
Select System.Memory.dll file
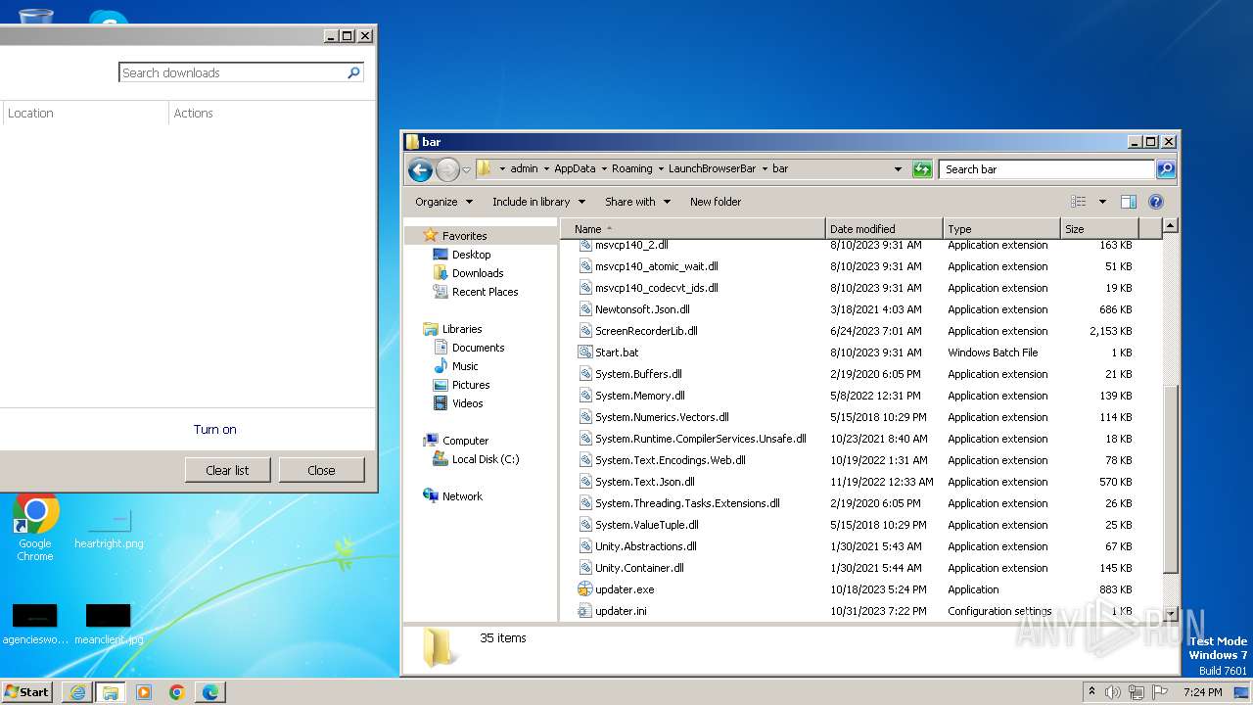coord(639,396)
